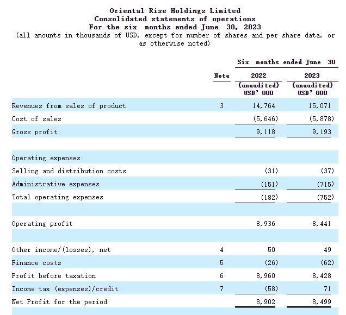Click operating profit value 8,441
Image resolution: width=346 pixels, height=315 pixels.
[x=322, y=224]
